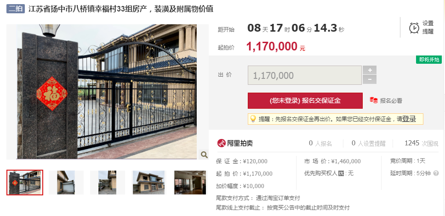Screen dimensions: 445x216
Task: Select the fifth thumbnail of interior room
Action: click(x=190, y=183)
